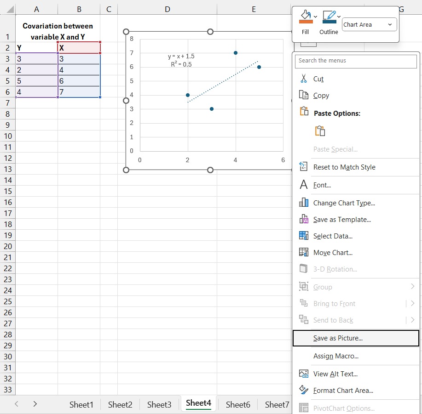Open the Outline color dropdown arrow
This screenshot has height=414, width=422.
pyautogui.click(x=339, y=17)
